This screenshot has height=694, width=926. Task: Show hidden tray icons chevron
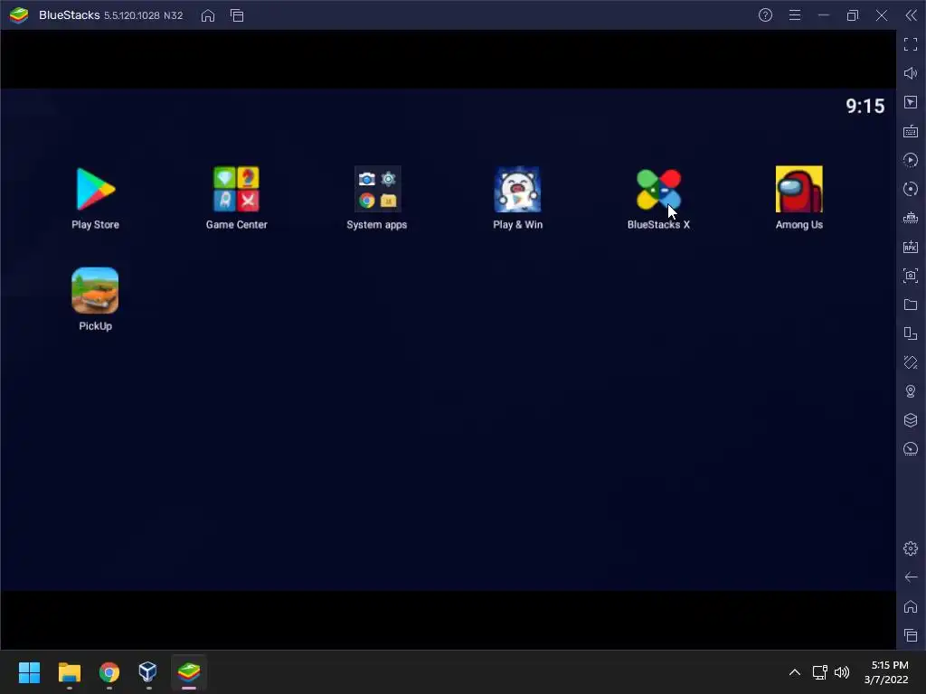pyautogui.click(x=795, y=672)
